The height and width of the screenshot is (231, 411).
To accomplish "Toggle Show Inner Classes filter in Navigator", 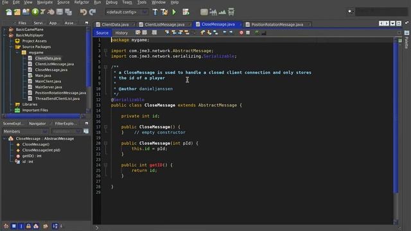I will click(x=36, y=226).
